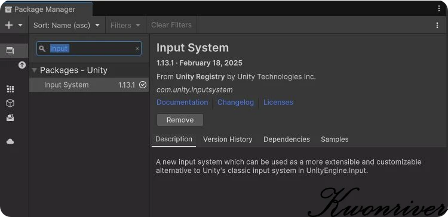This screenshot has height=217, width=448.
Task: Click Clear Filters button
Action: pos(171,25)
